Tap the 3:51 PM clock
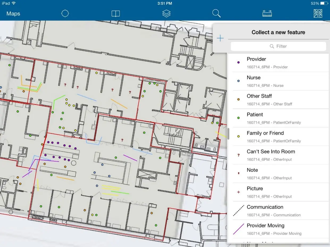330x247 pixels. 165,3
